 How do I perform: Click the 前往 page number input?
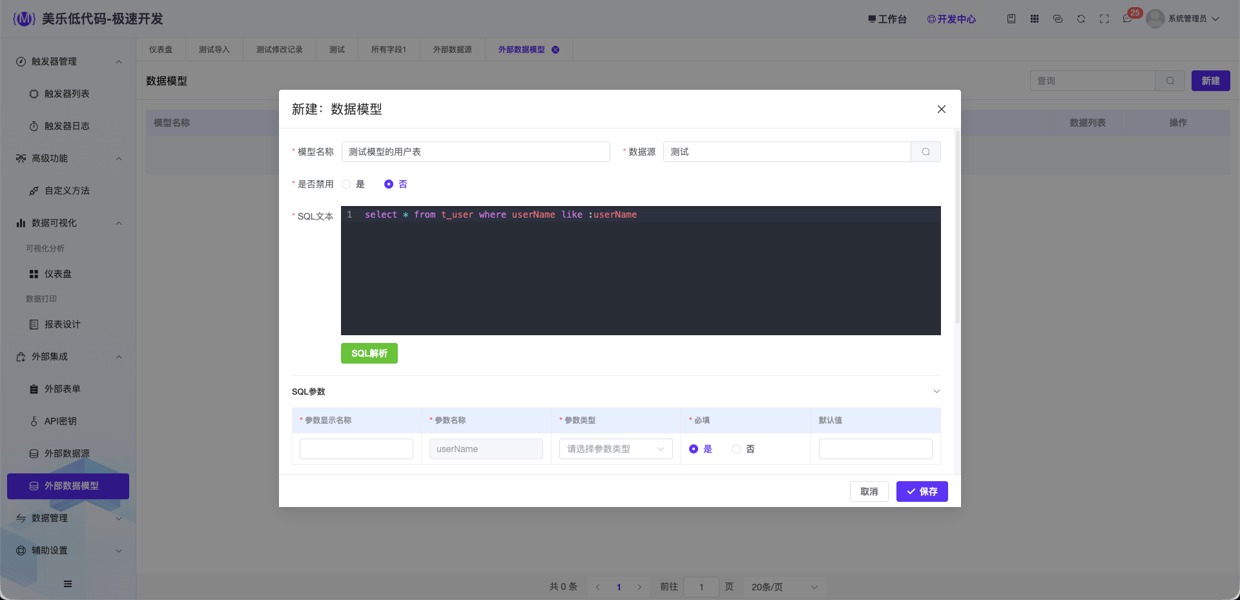701,587
